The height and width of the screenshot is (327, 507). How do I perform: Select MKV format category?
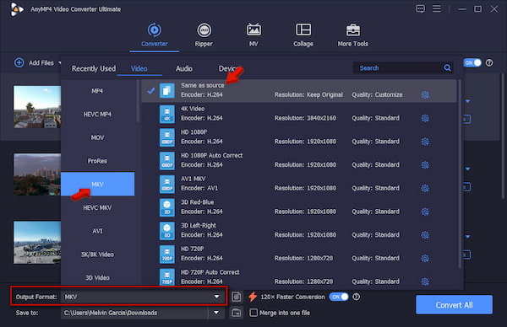click(97, 184)
